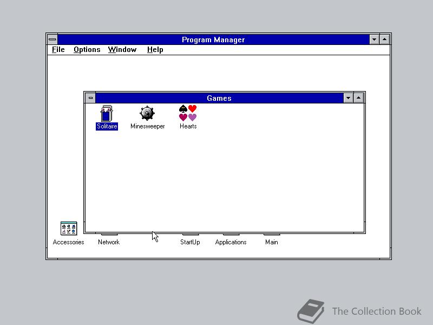Minimize the Games group window
The height and width of the screenshot is (325, 433).
348,98
